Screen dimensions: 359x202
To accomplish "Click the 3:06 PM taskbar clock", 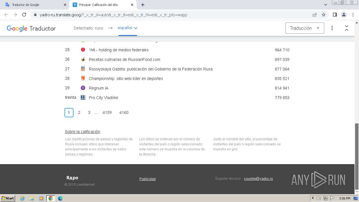I will pyautogui.click(x=344, y=198).
